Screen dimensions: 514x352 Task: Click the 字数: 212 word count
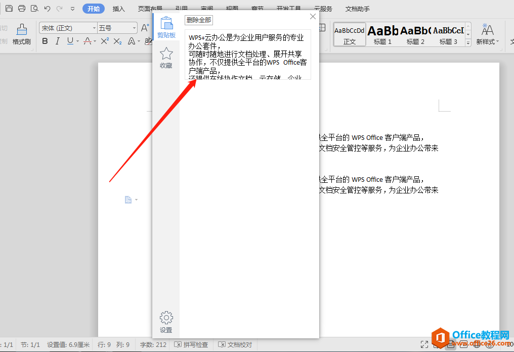(153, 344)
